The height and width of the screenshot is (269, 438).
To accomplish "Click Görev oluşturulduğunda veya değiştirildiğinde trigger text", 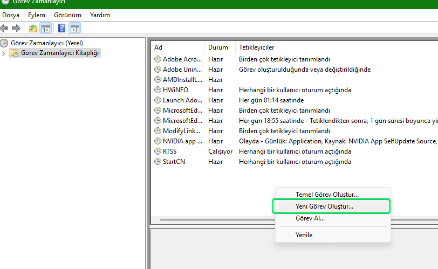I will 305,70.
